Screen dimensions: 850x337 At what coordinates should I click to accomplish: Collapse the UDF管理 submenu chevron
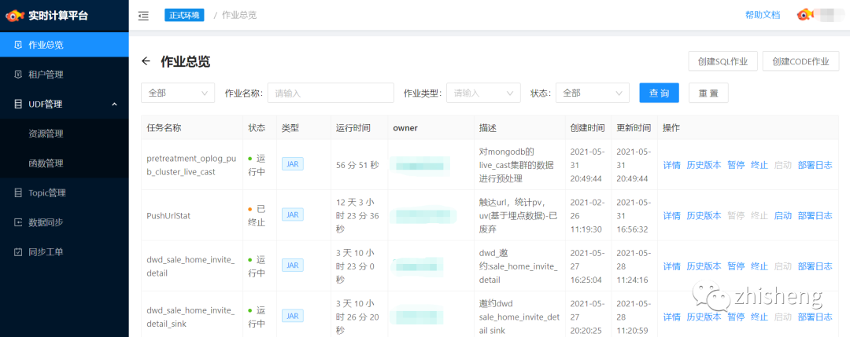coord(114,104)
